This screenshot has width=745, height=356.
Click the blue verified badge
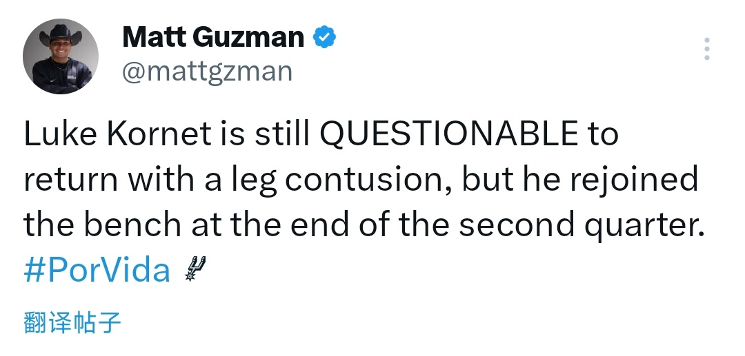(325, 36)
